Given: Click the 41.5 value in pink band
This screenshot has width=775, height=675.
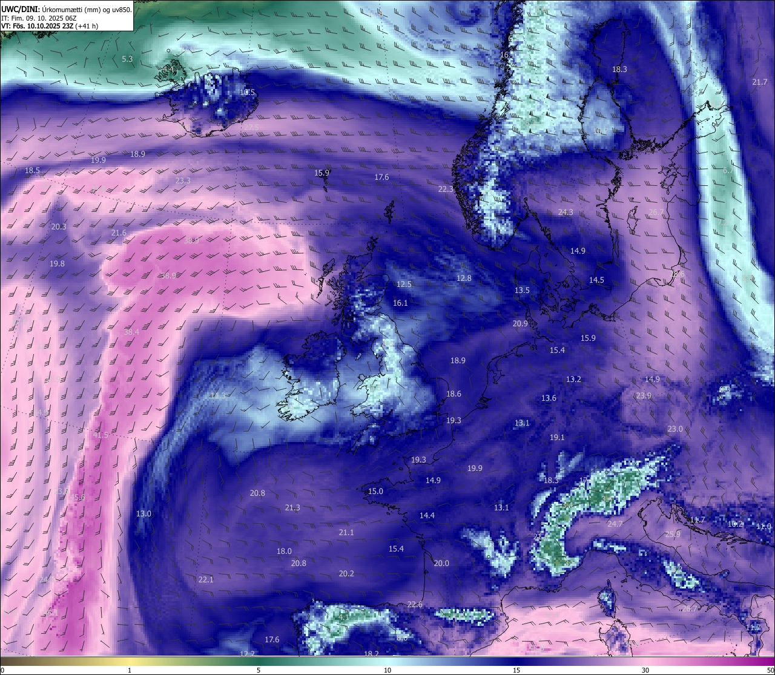Looking at the screenshot, I should pyautogui.click(x=101, y=435).
